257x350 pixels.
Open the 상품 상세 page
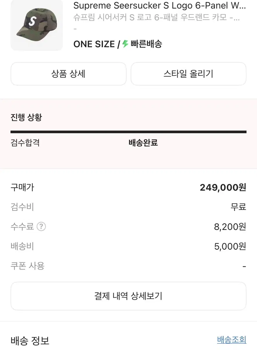(68, 74)
